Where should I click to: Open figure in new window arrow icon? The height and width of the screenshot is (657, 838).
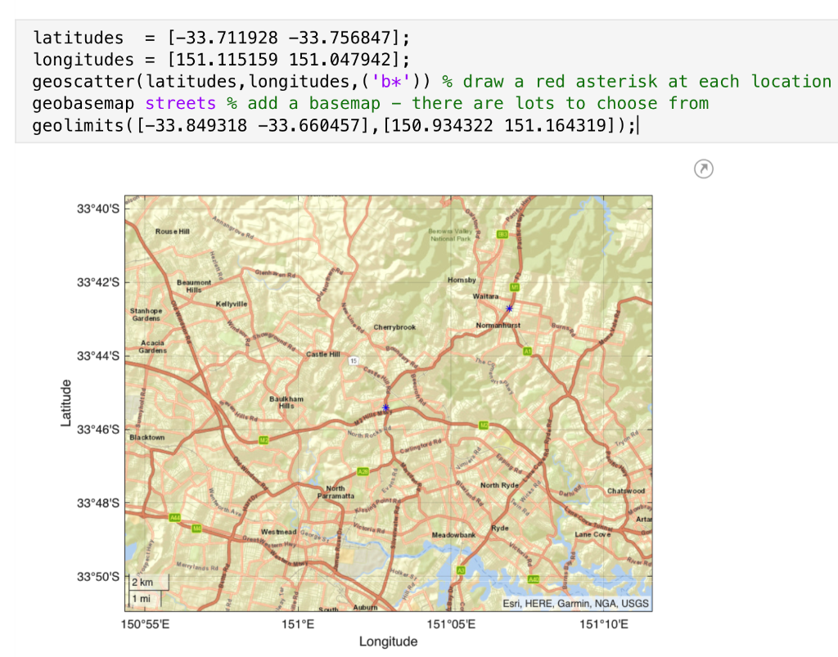(703, 169)
